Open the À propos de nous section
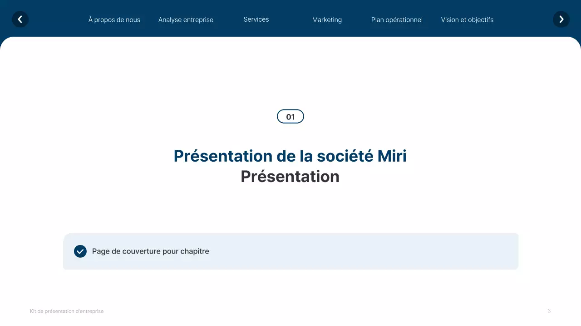This screenshot has width=581, height=326. [x=114, y=19]
